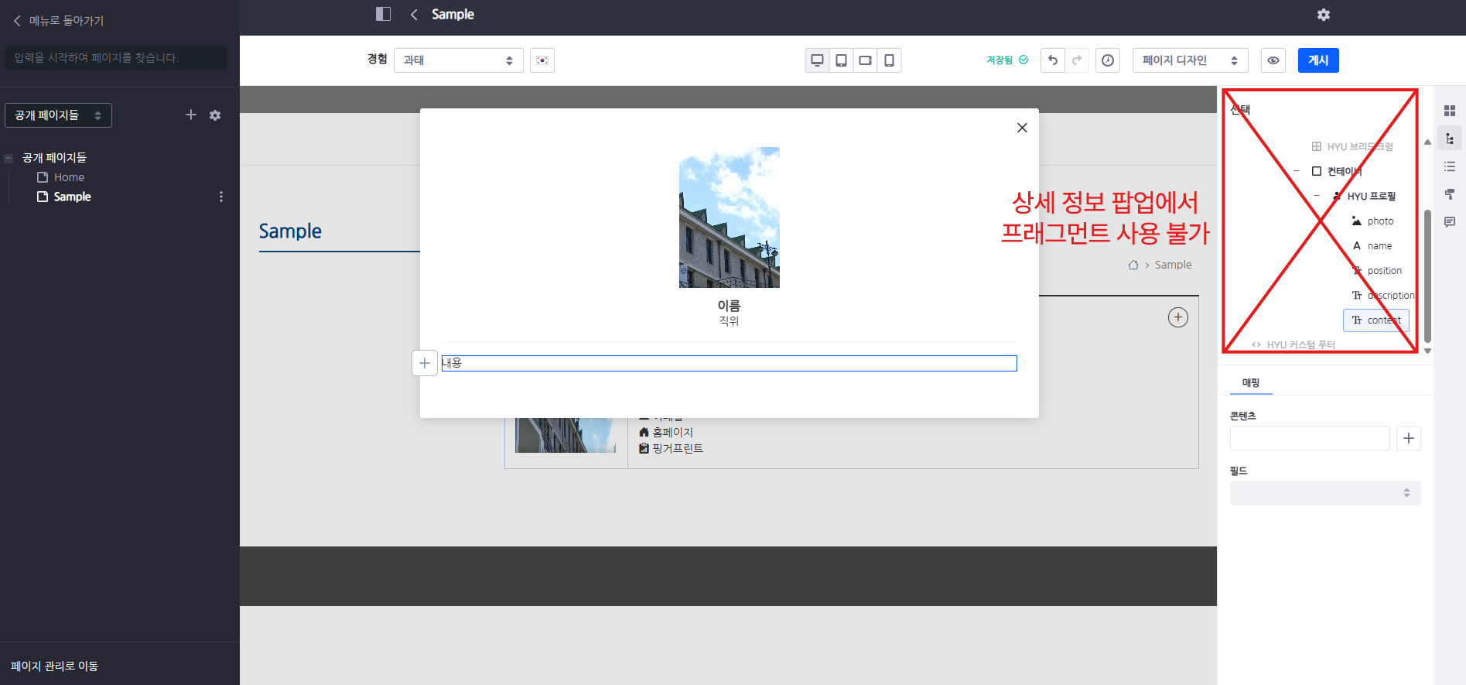Click the 페이지 관리로 이동 link

click(54, 666)
